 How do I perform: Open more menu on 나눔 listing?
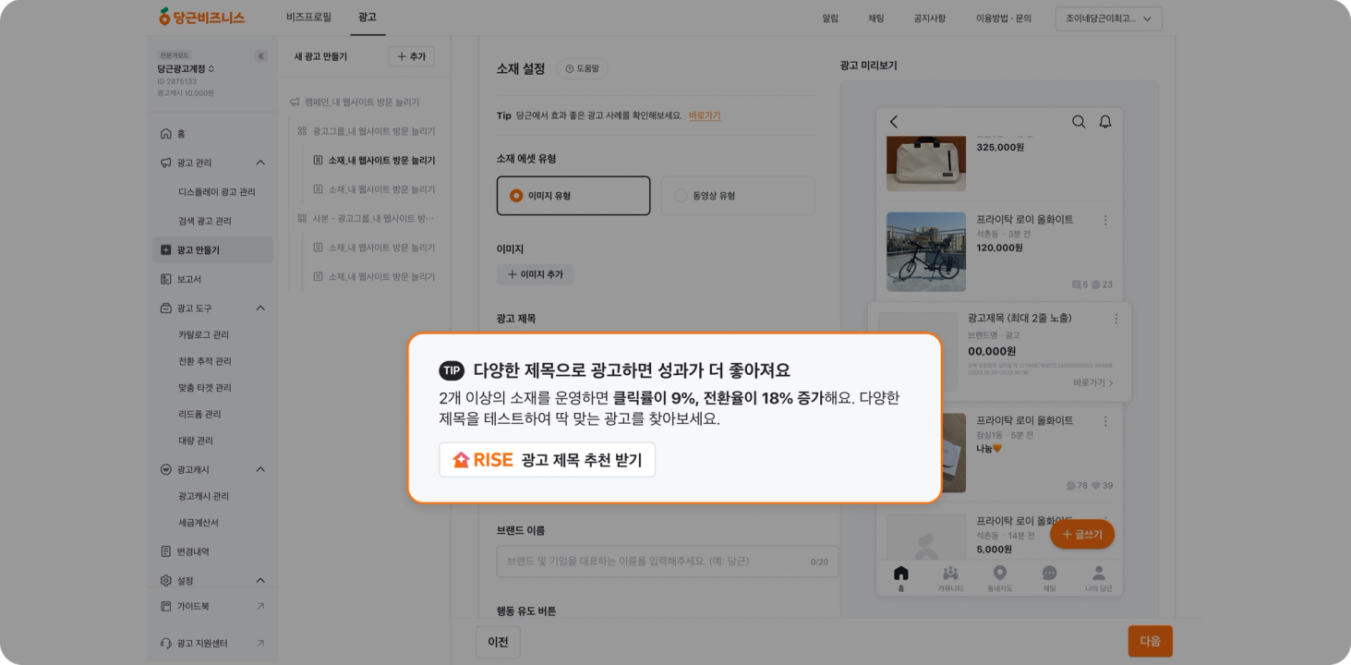pyautogui.click(x=1105, y=421)
